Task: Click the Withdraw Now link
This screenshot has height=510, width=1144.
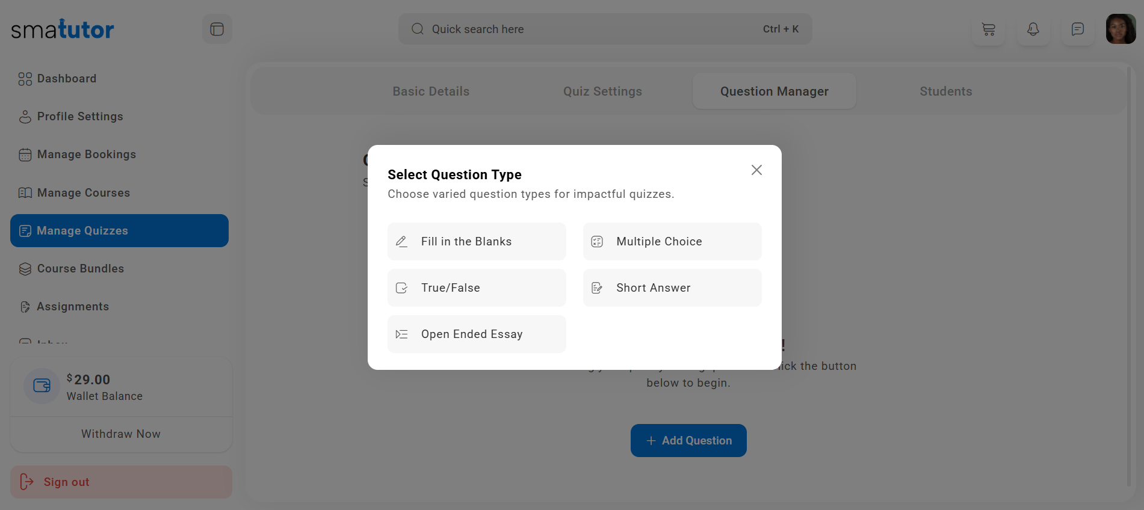Action: pyautogui.click(x=121, y=434)
